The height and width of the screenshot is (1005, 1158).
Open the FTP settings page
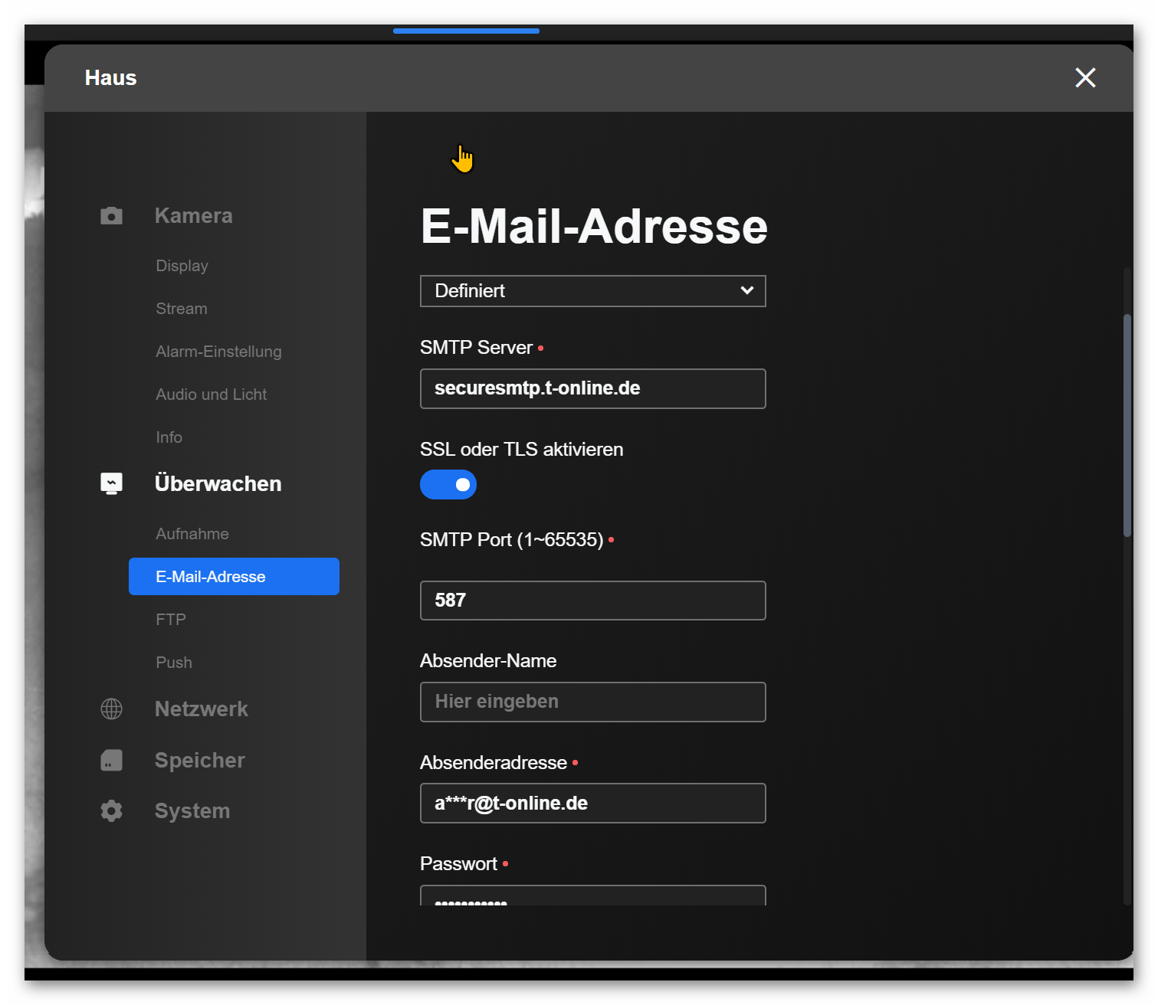point(171,620)
